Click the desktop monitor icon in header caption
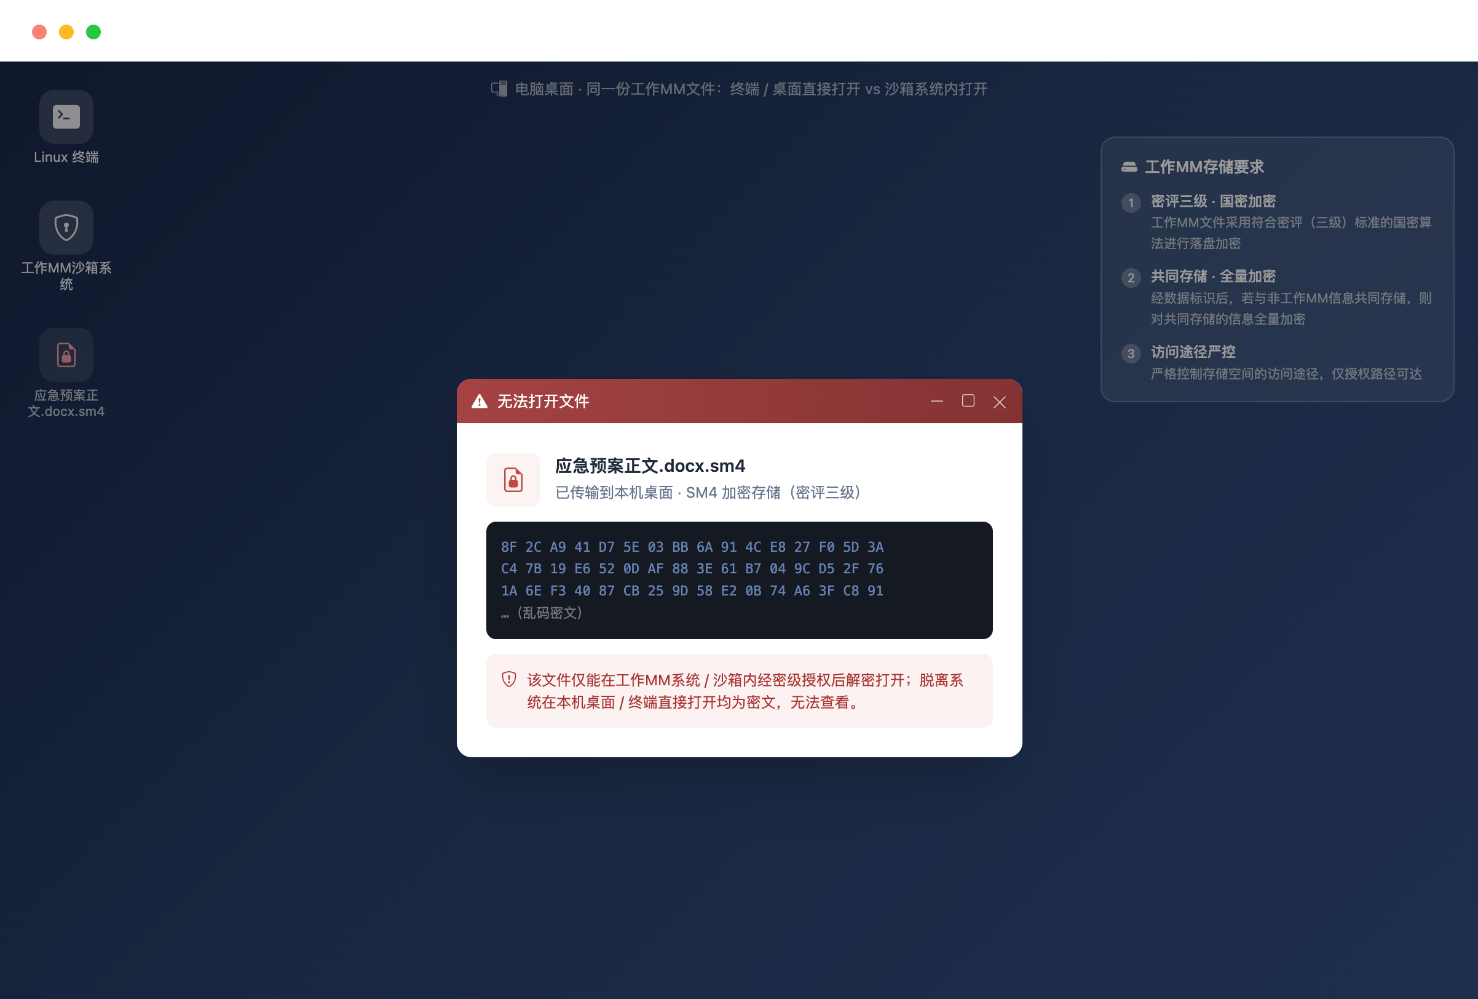The width and height of the screenshot is (1478, 999). (x=499, y=89)
